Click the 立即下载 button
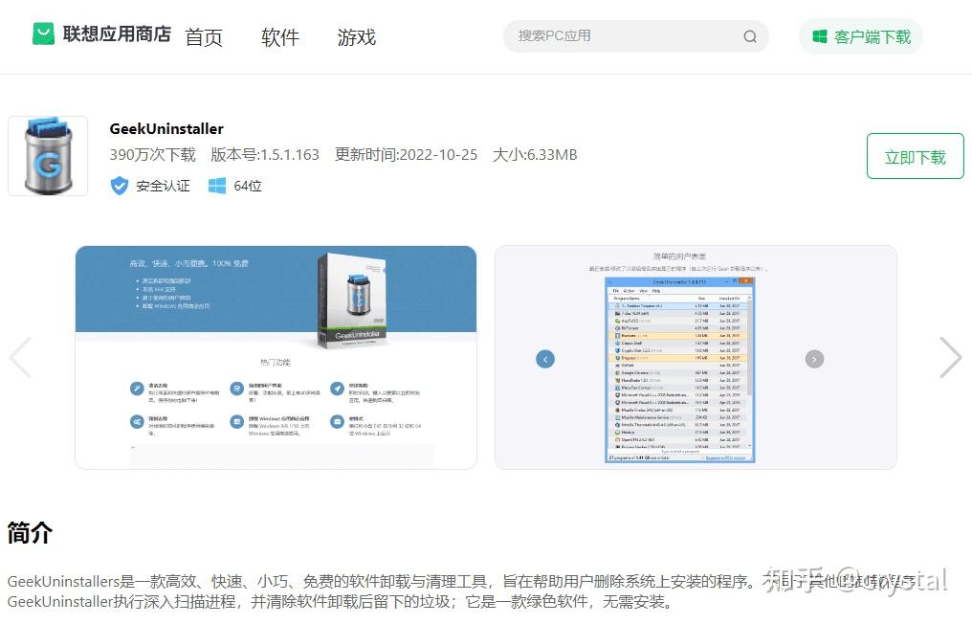The image size is (972, 624). (915, 156)
